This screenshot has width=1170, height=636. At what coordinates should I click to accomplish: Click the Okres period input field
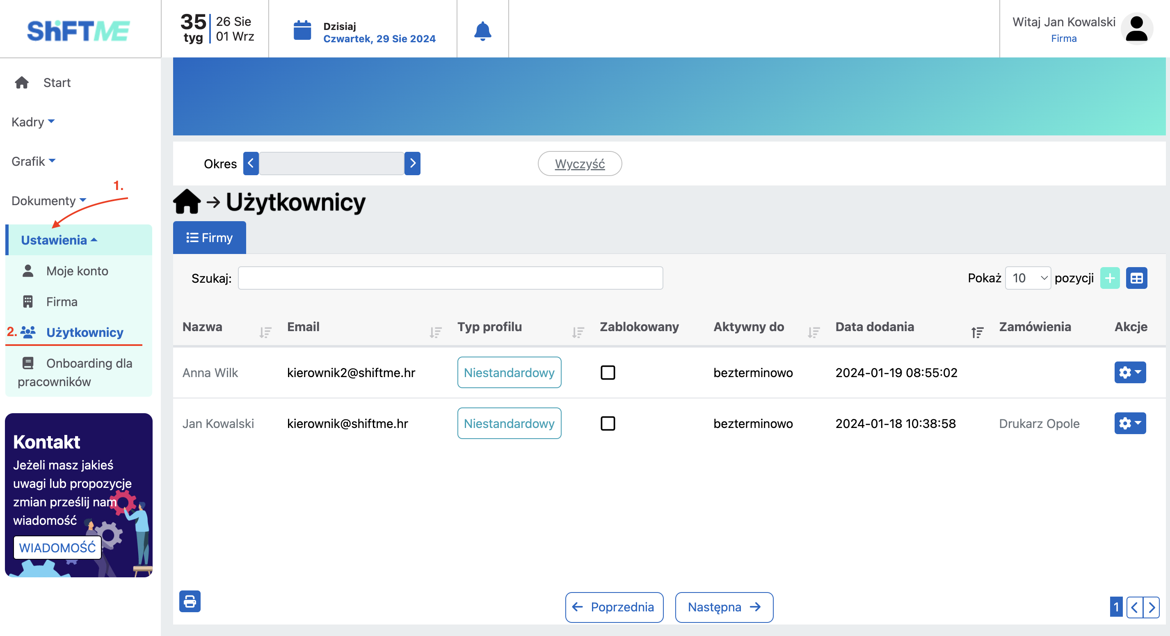(x=331, y=164)
